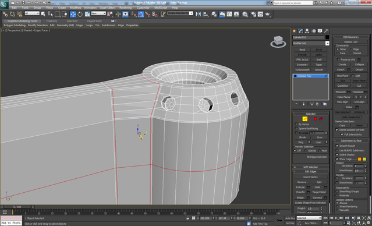Activate the Select Object tool
The image size is (372, 226).
click(x=43, y=14)
